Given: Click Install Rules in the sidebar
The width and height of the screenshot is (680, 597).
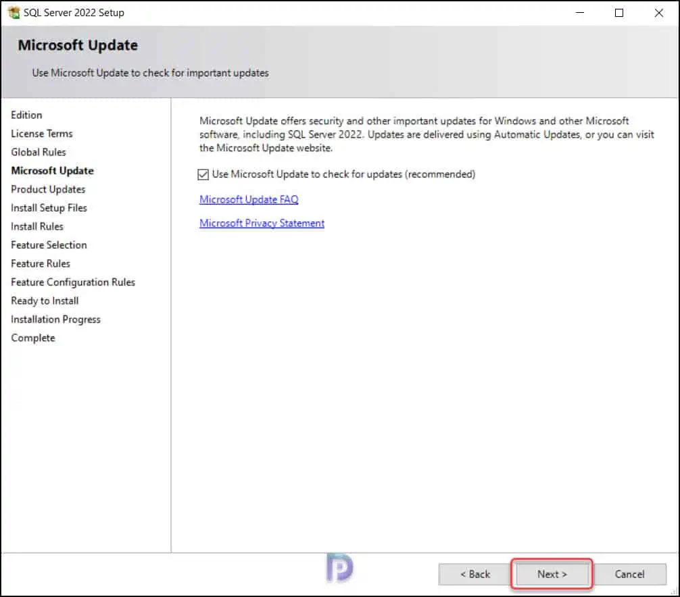Looking at the screenshot, I should point(37,227).
